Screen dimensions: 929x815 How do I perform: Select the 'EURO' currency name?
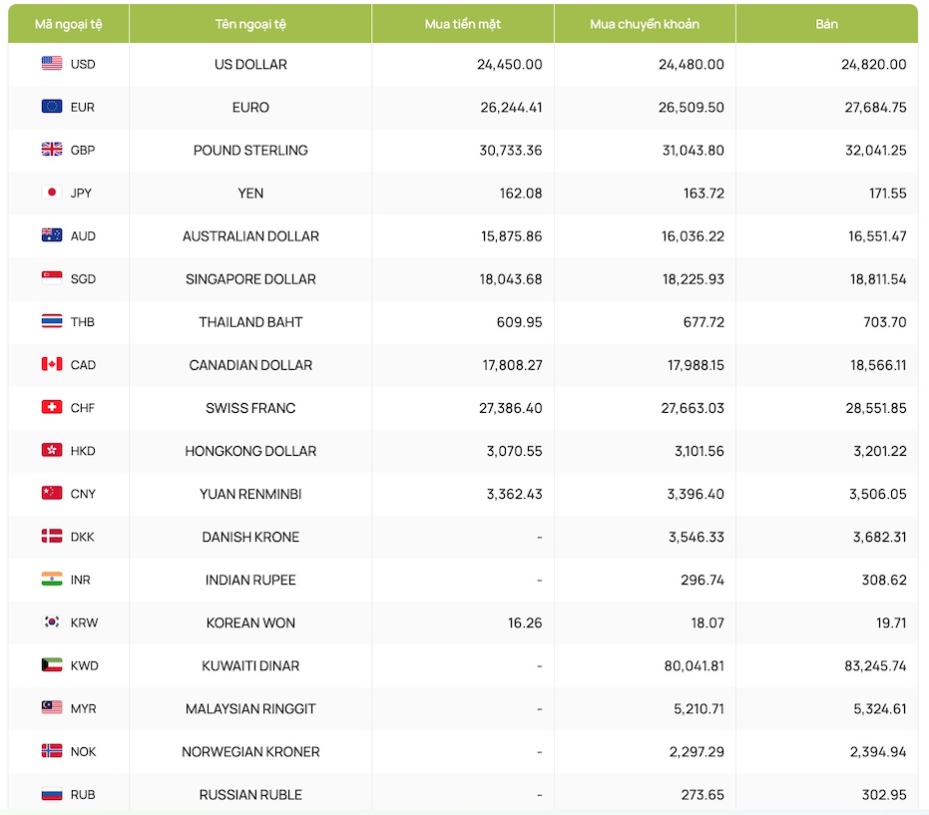[x=250, y=107]
